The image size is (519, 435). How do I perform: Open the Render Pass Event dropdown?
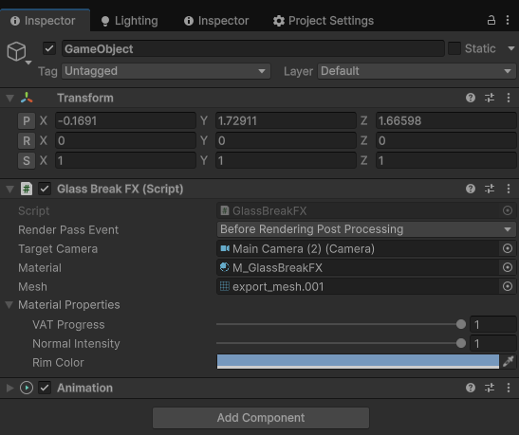[366, 229]
